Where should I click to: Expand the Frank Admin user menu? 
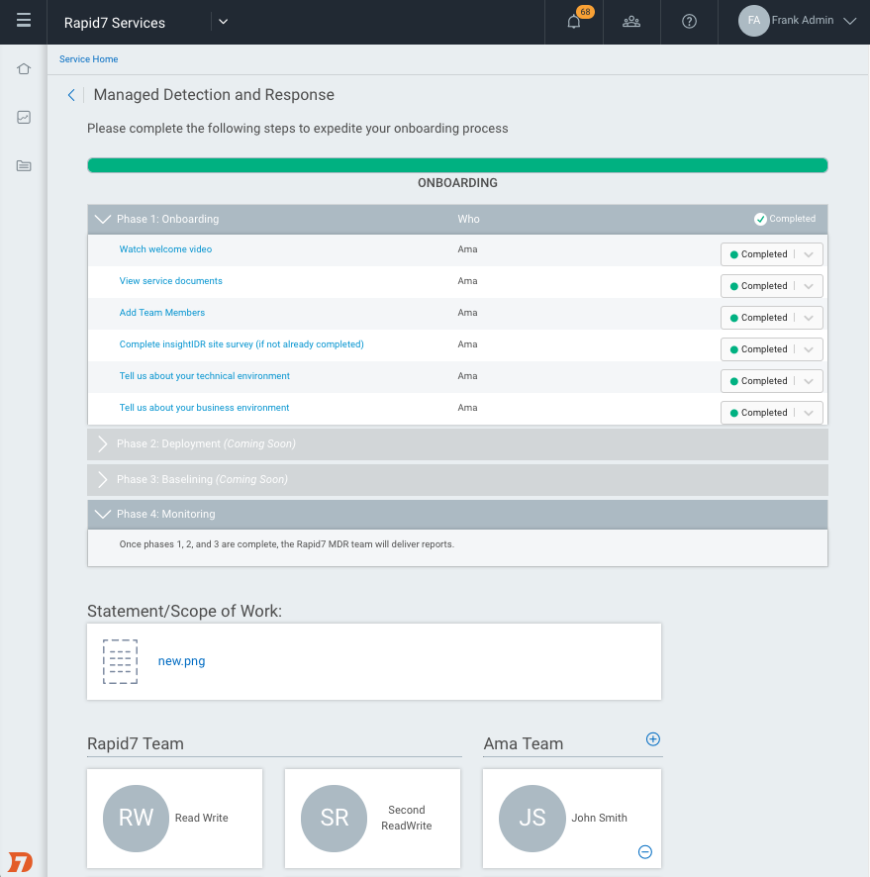click(x=849, y=21)
